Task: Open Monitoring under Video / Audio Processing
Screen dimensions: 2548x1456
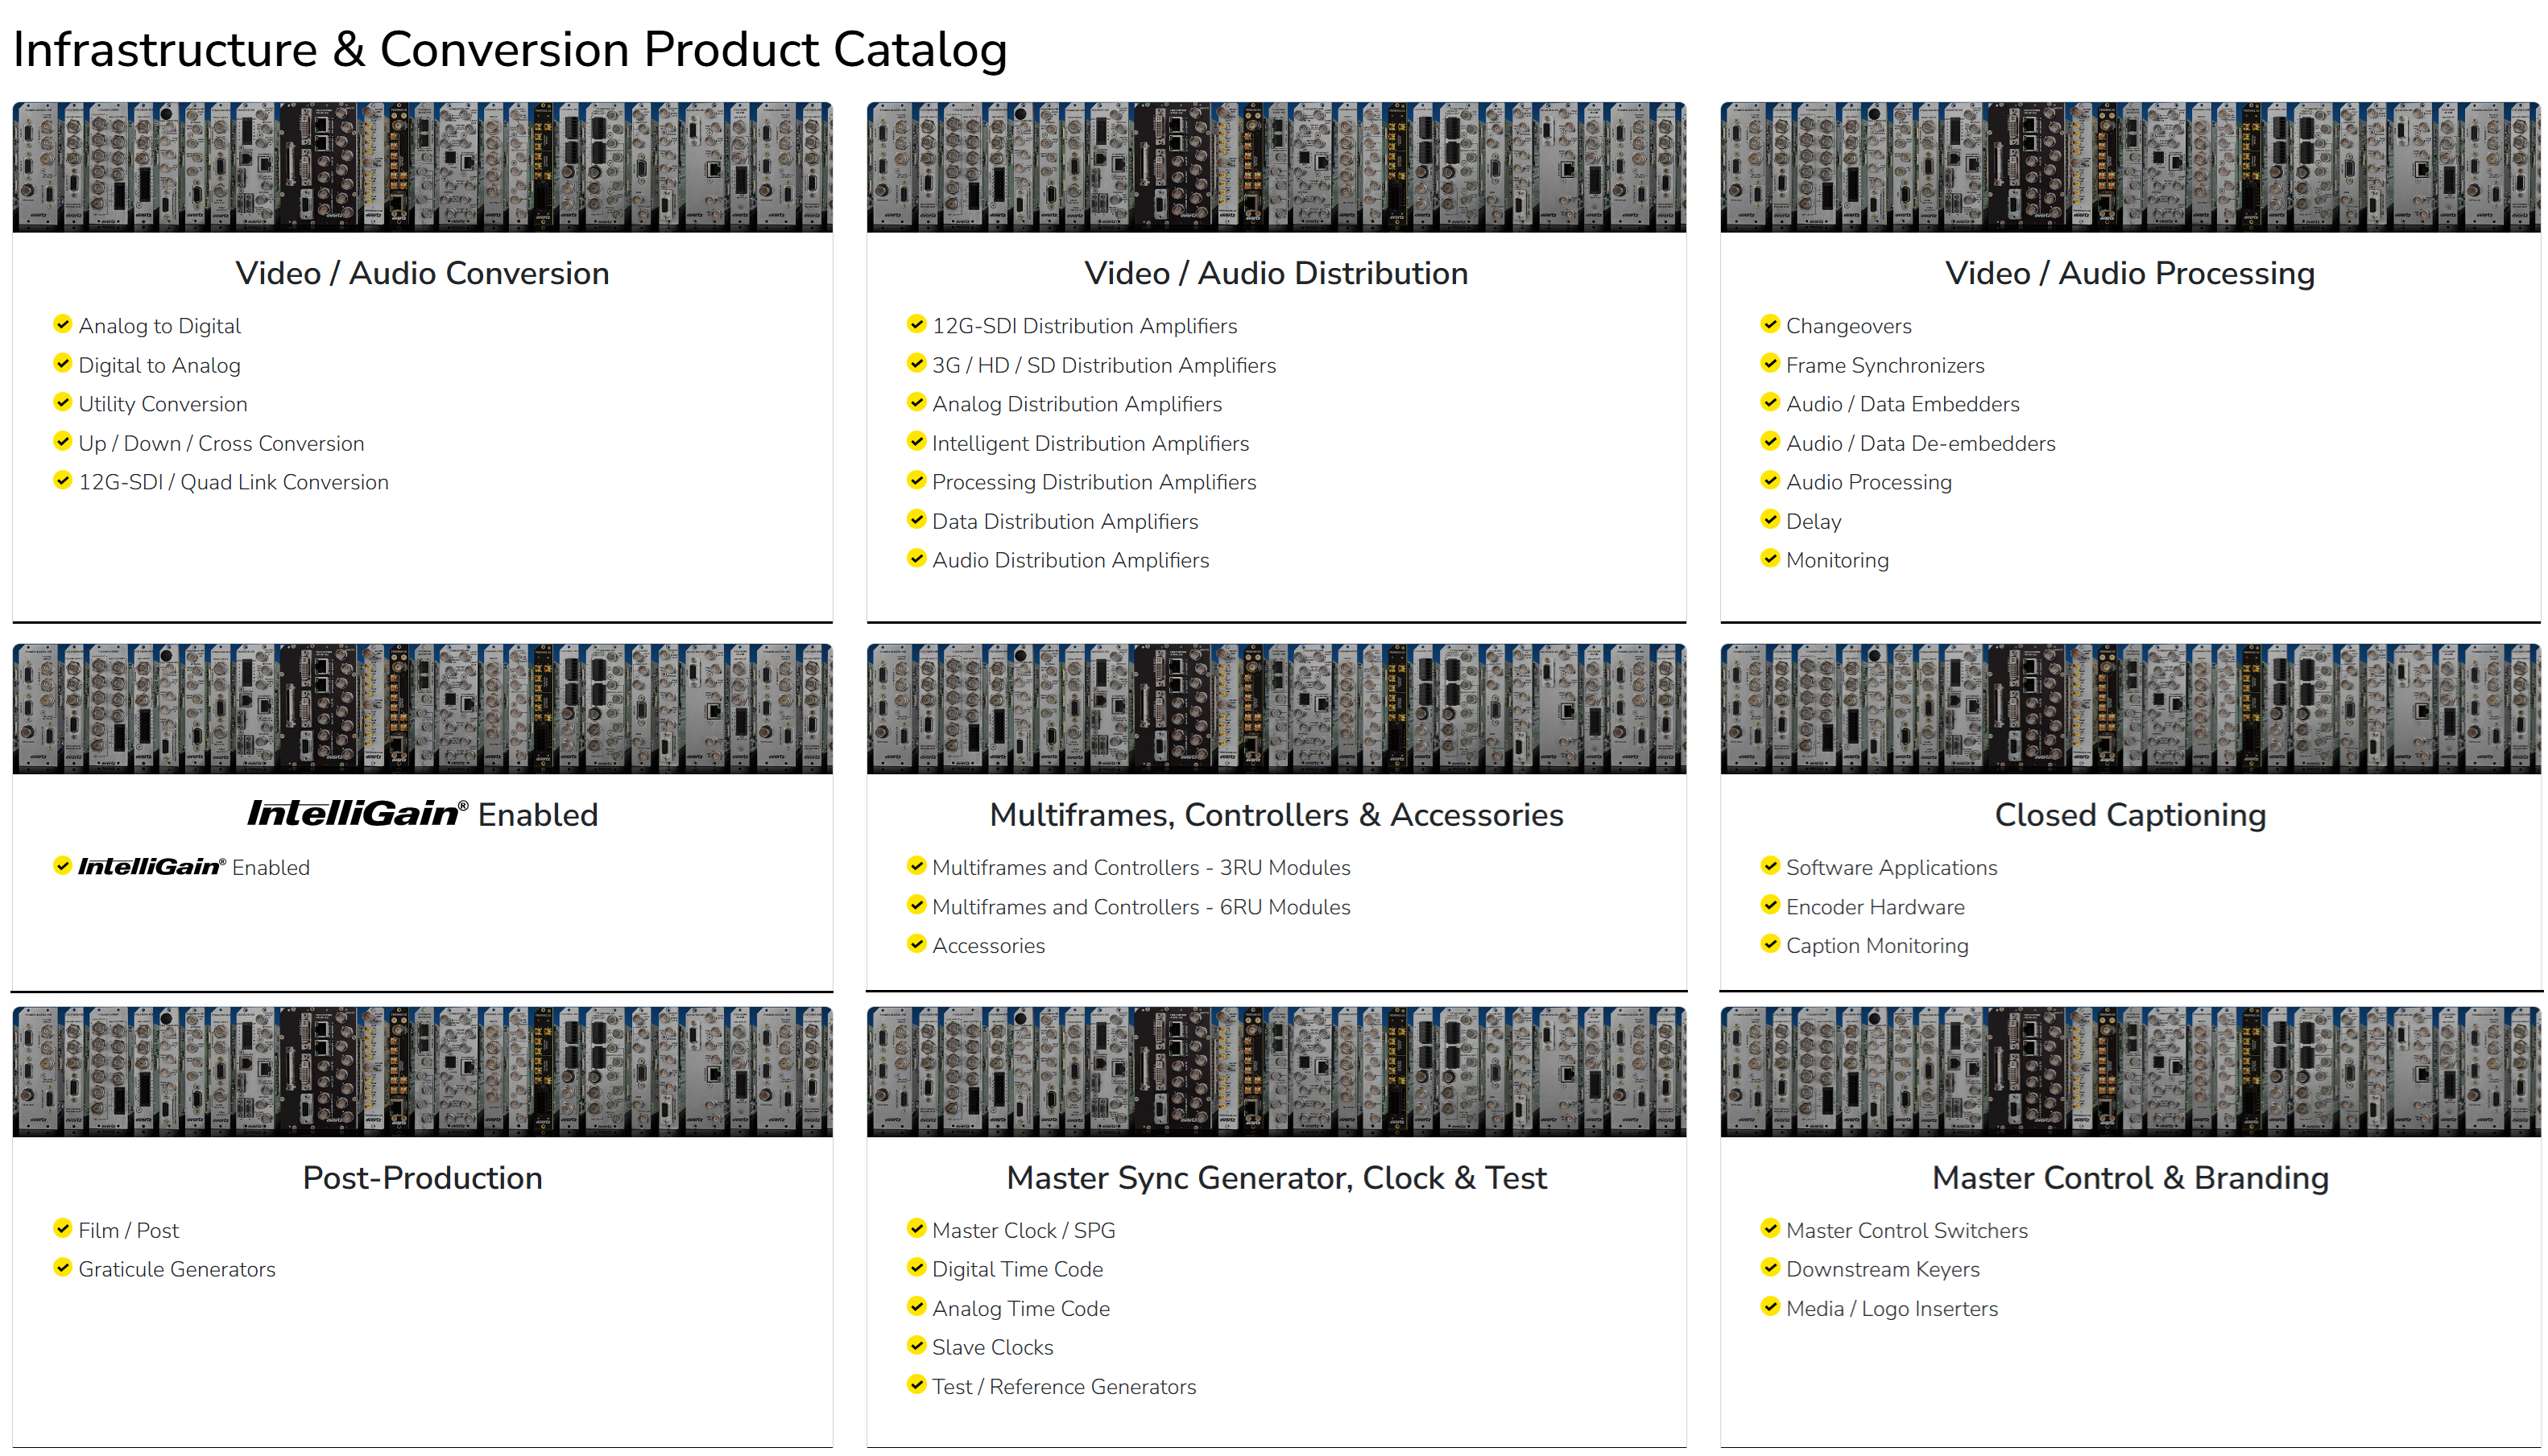Action: point(1837,560)
